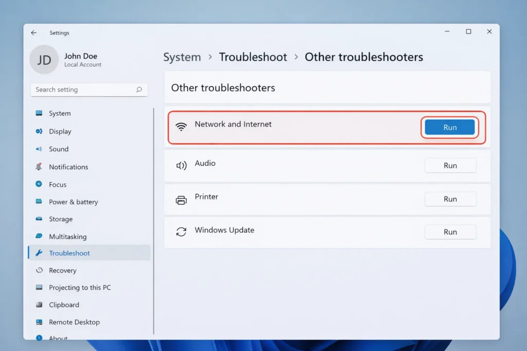Open System from the breadcrumb trail

click(182, 57)
